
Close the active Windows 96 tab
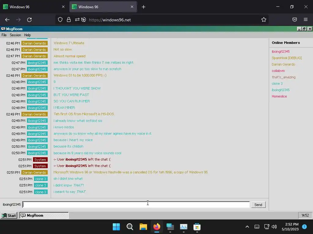[x=132, y=7]
